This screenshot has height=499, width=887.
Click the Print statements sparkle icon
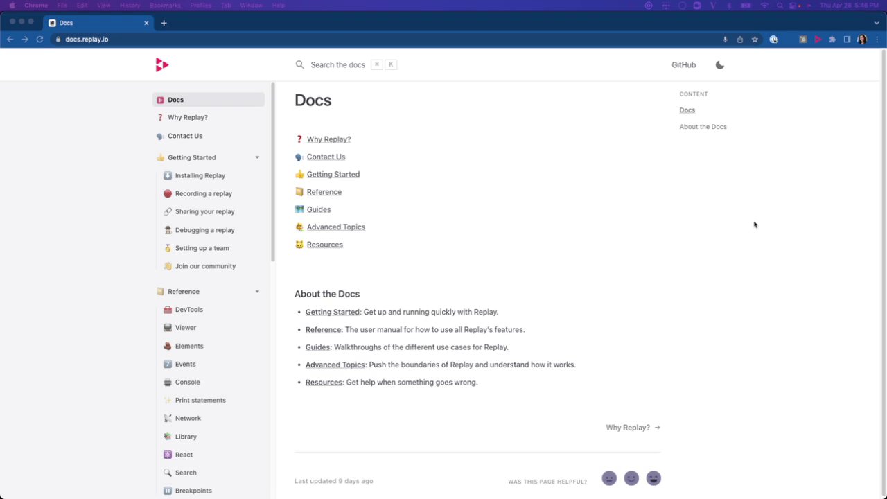click(168, 400)
